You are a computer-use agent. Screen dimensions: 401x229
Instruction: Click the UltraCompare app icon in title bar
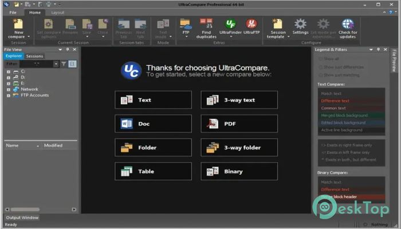click(6, 5)
